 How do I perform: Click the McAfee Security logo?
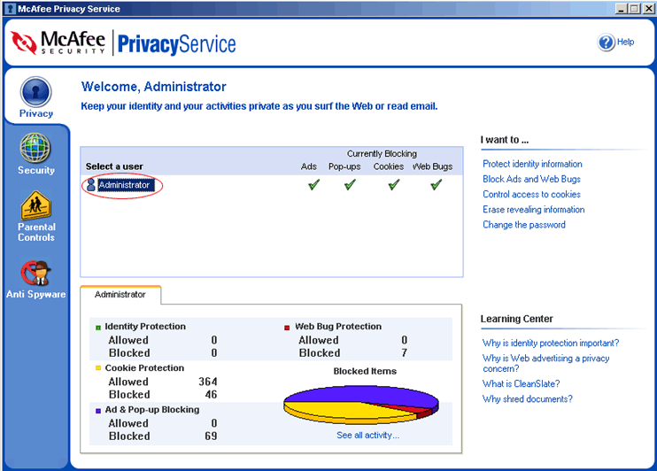[58, 42]
